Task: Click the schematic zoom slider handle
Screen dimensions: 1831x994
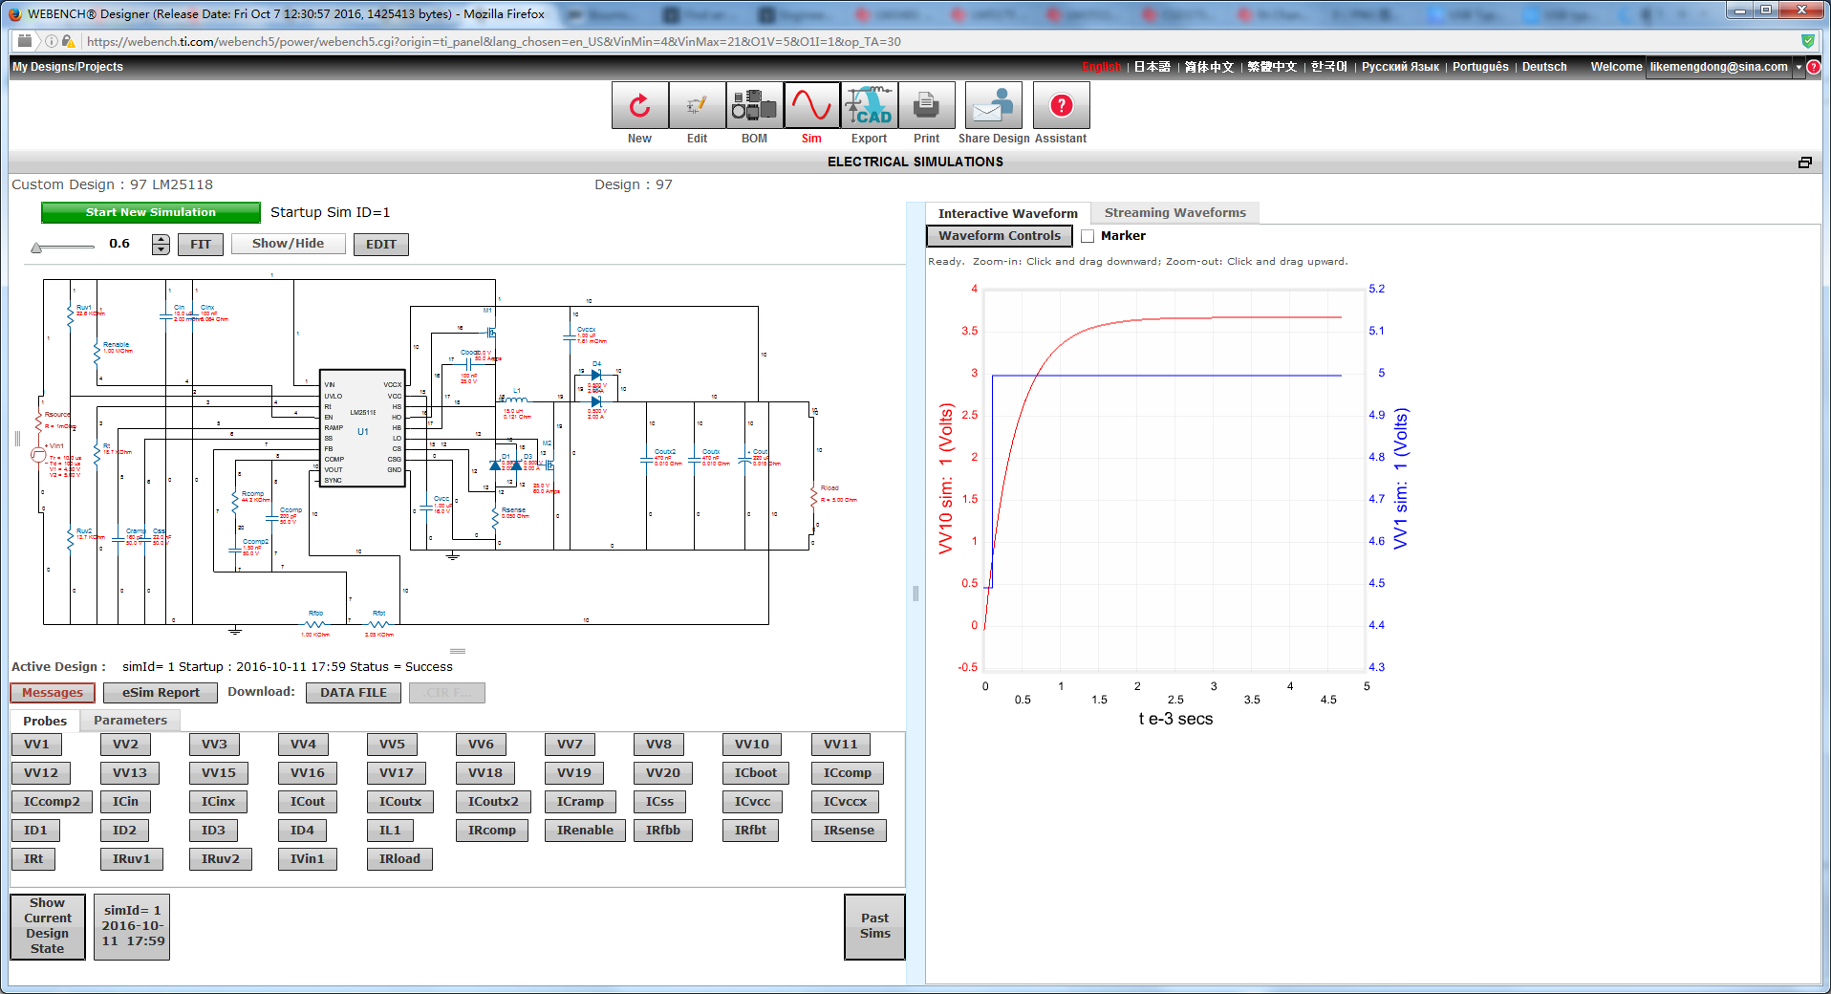Action: (36, 248)
